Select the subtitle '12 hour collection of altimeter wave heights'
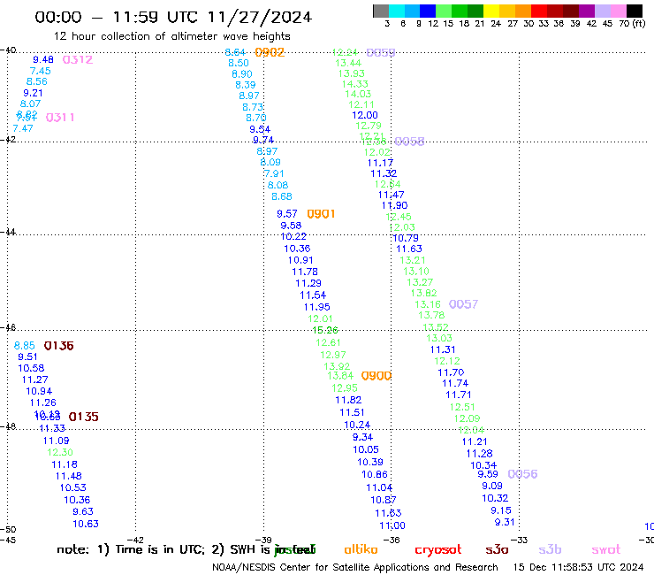This screenshot has width=654, height=575. (172, 36)
